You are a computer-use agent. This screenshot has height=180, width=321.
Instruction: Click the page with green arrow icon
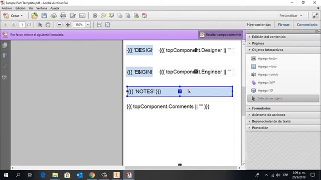pyautogui.click(x=136, y=15)
